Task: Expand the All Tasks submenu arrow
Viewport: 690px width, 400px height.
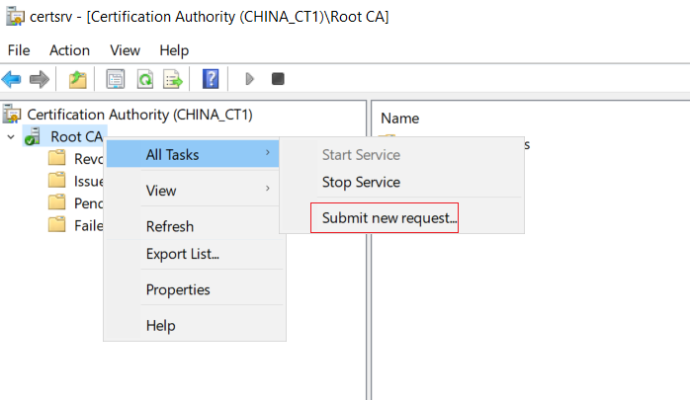Action: [268, 152]
